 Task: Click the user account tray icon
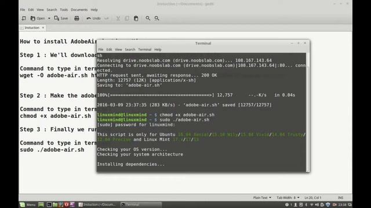pos(296,205)
